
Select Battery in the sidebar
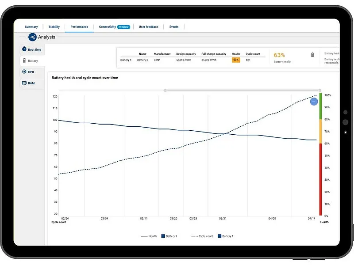(32, 61)
